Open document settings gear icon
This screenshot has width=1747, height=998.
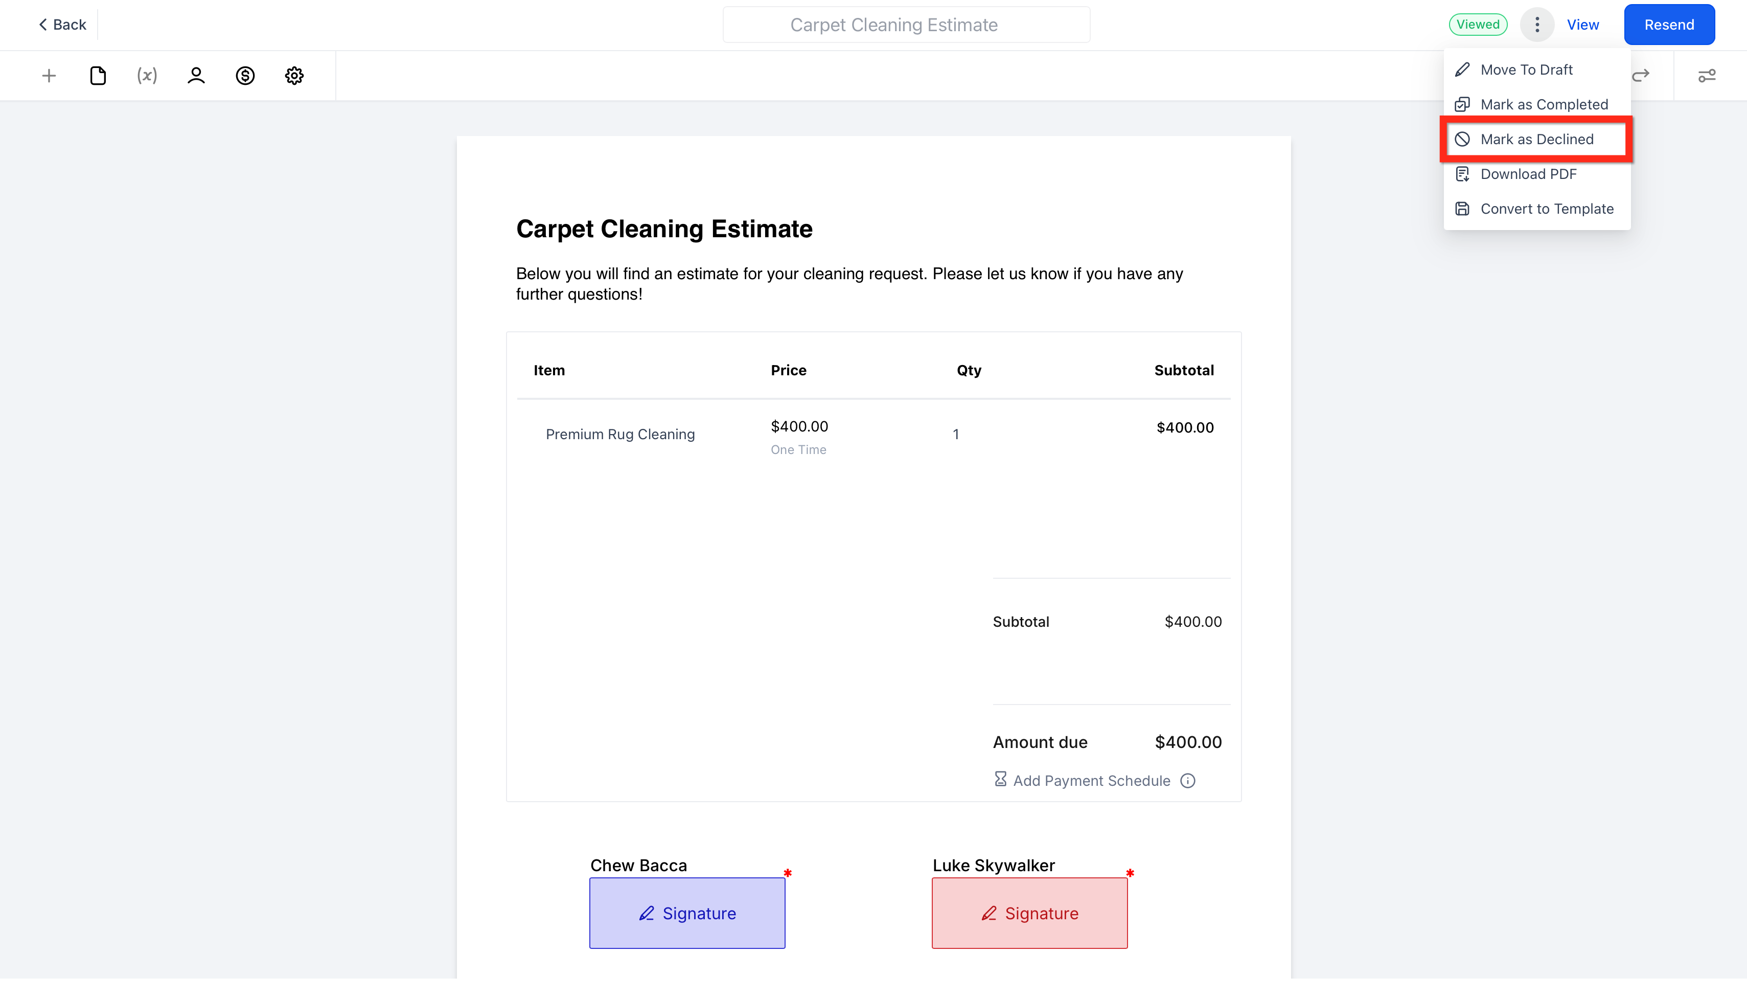click(x=294, y=75)
